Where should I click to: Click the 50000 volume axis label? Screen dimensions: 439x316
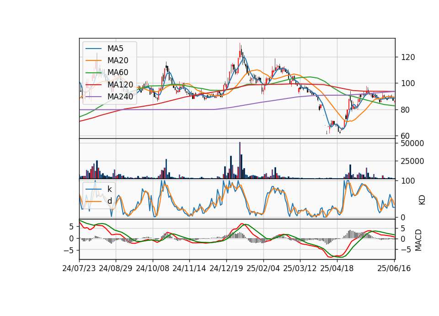pyautogui.click(x=412, y=143)
